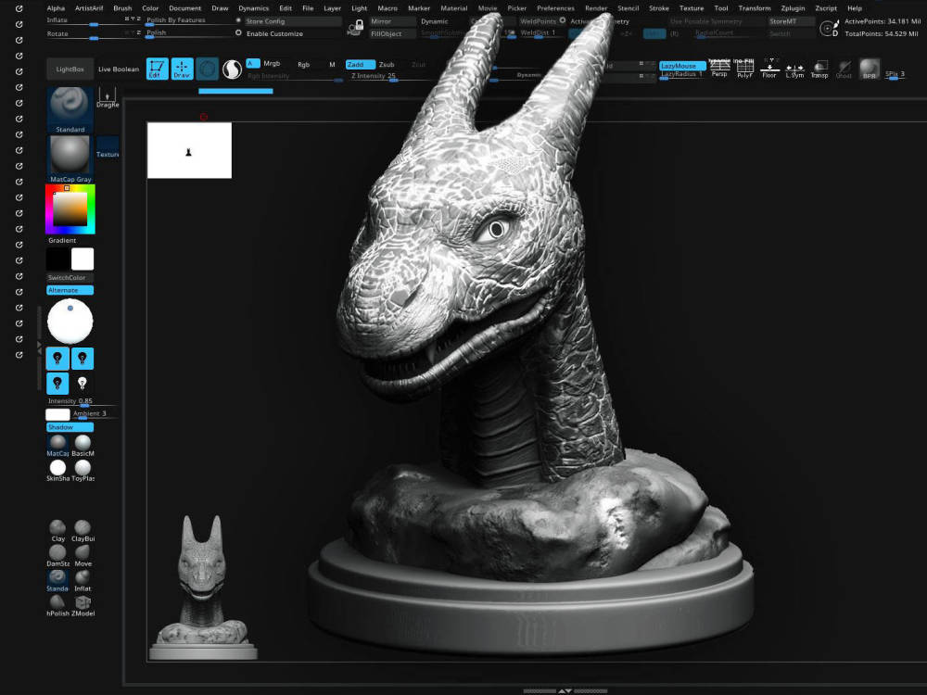Click the light direction sphere
The image size is (927, 695).
coord(70,321)
